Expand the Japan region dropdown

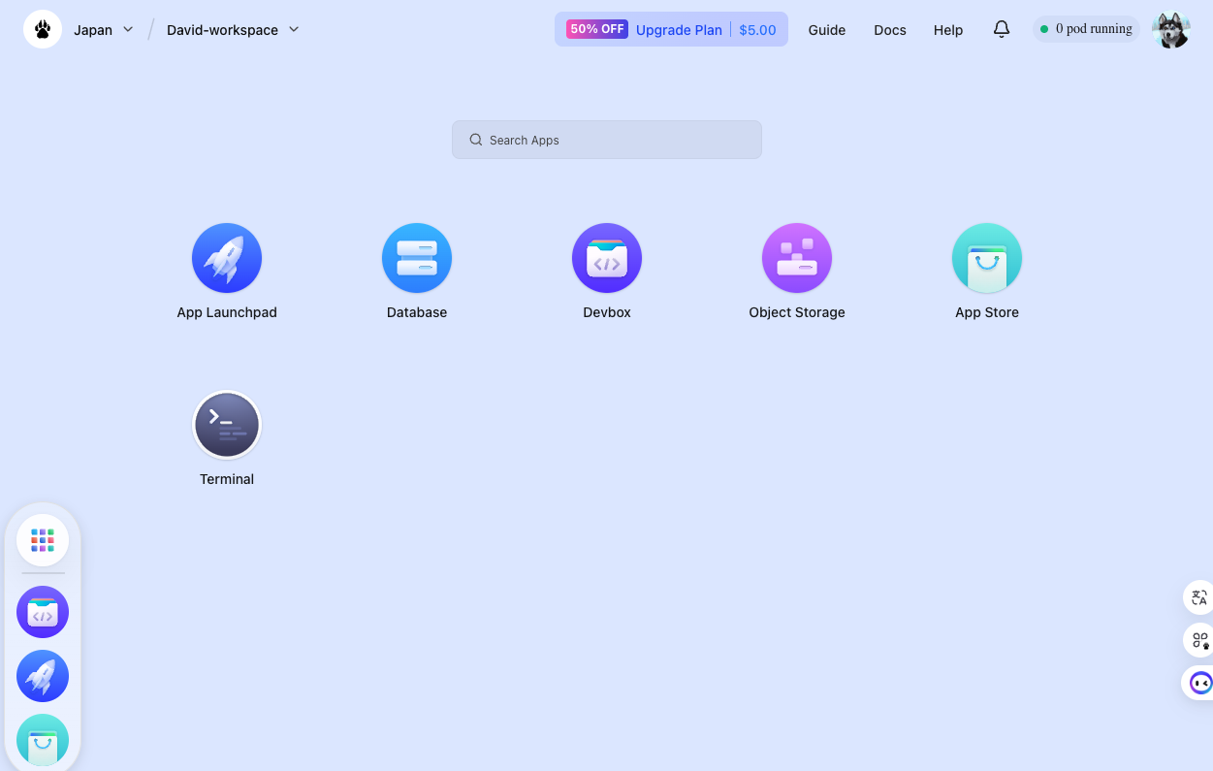104,30
